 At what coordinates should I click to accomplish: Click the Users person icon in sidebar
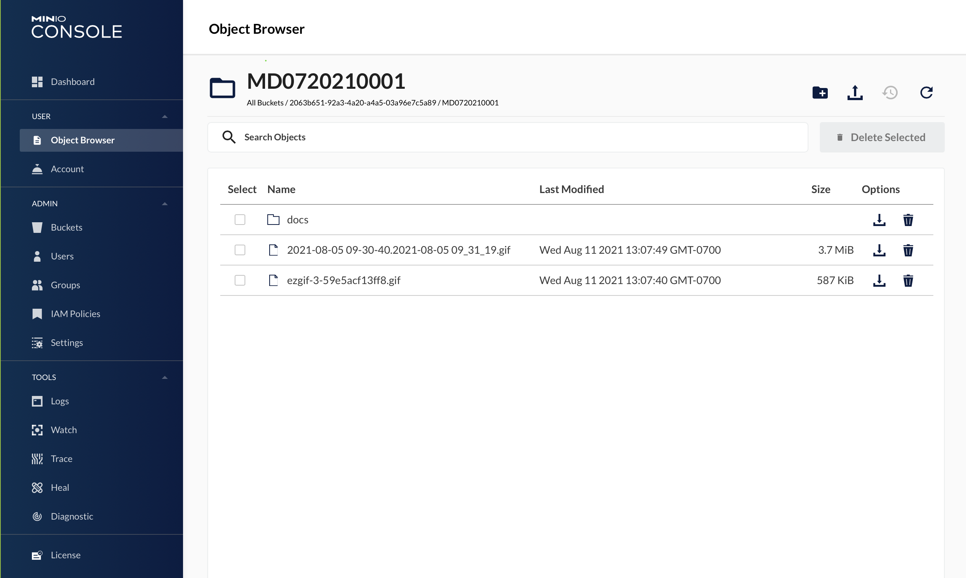pyautogui.click(x=37, y=256)
